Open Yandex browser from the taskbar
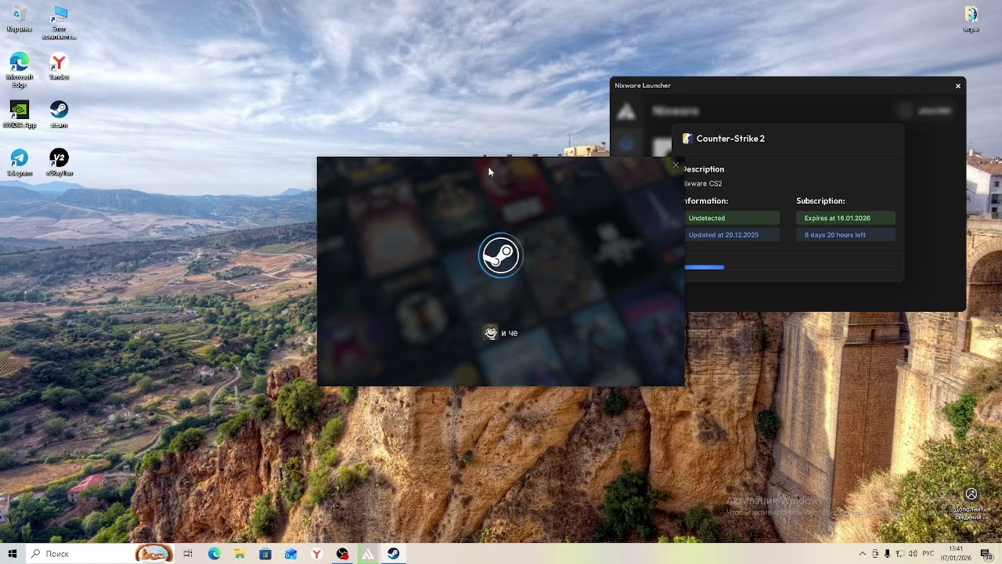Image resolution: width=1002 pixels, height=564 pixels. [x=316, y=554]
